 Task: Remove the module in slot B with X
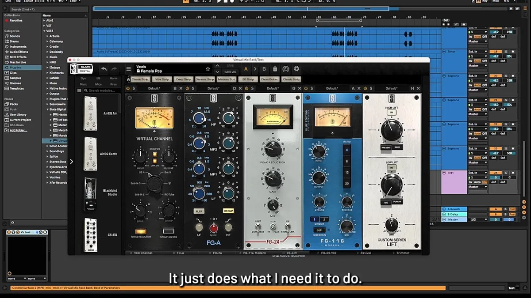[181, 88]
